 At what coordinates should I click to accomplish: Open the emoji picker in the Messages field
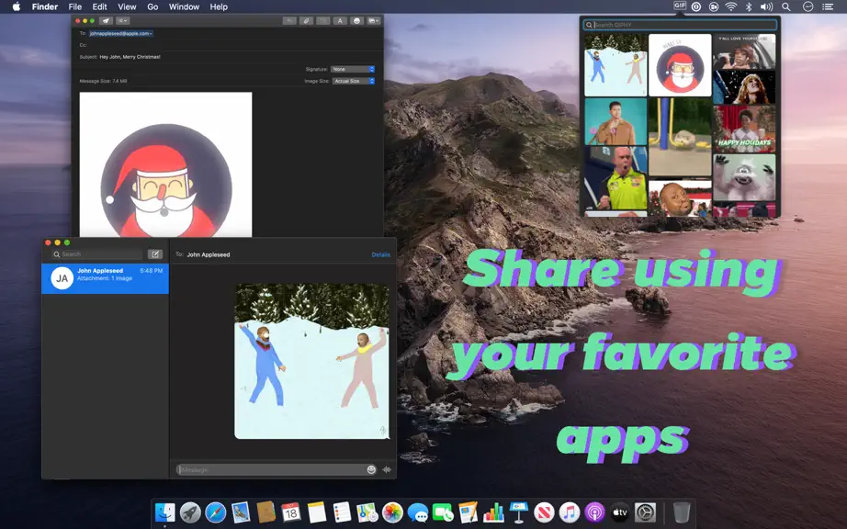pos(371,469)
